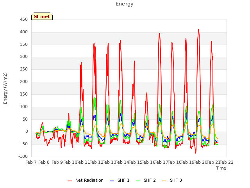Click the SI_met label badge

(42, 16)
